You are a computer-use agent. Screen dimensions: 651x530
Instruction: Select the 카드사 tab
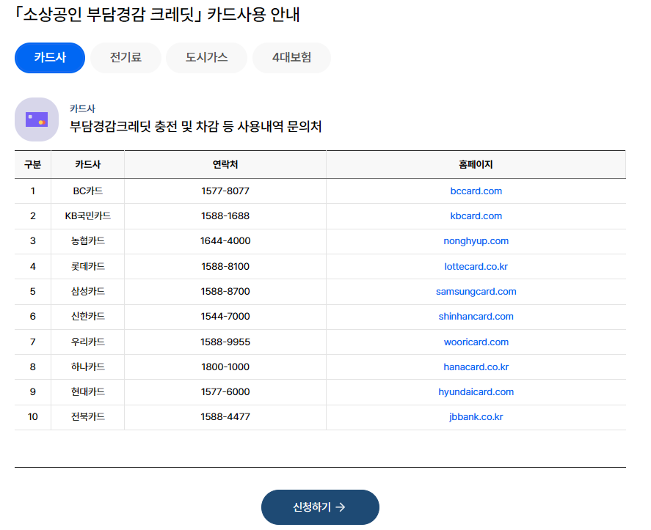(x=50, y=58)
